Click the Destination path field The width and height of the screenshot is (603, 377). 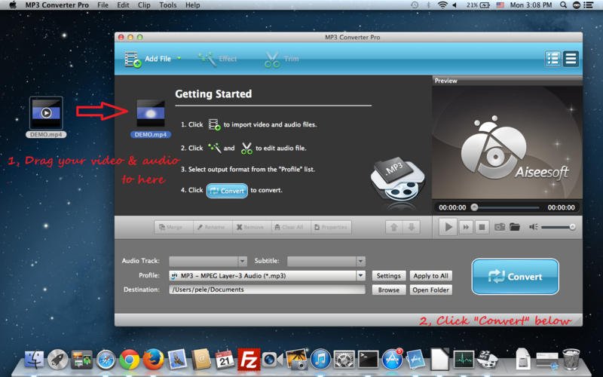(x=267, y=290)
